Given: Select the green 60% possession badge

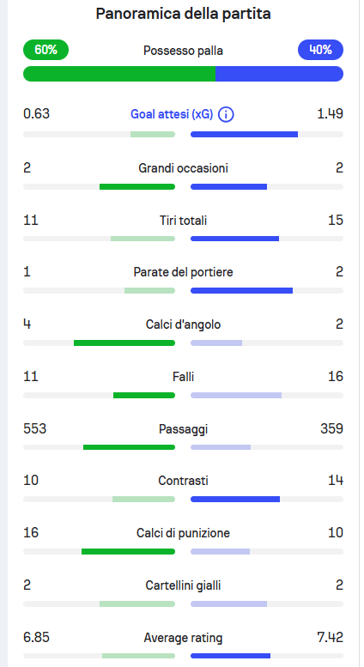Looking at the screenshot, I should [x=45, y=50].
